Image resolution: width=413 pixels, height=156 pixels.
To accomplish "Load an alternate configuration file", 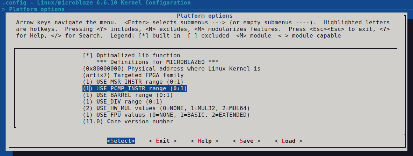I will (x=288, y=141).
